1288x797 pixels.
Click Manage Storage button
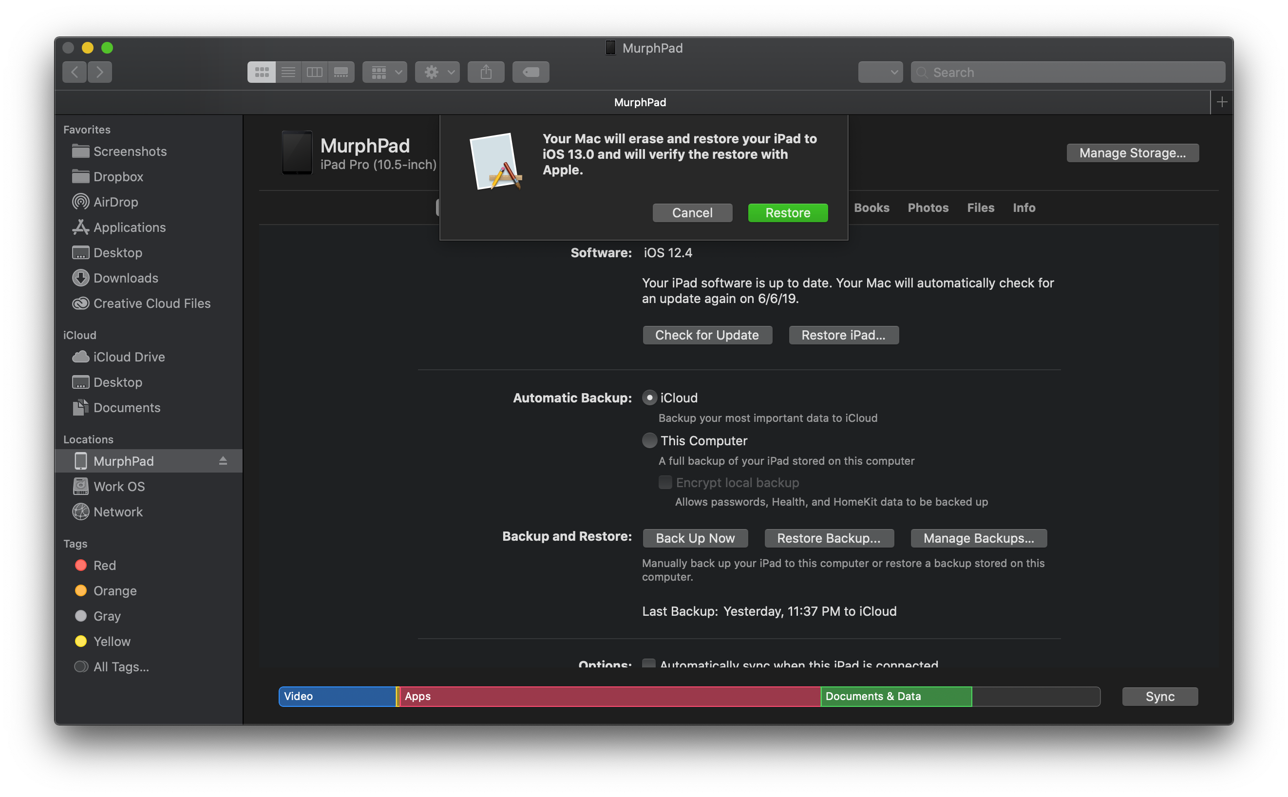click(1133, 153)
